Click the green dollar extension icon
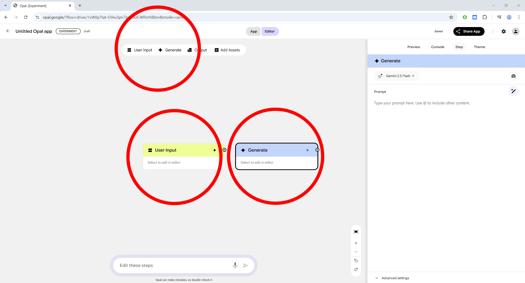525x283 pixels. click(465, 17)
